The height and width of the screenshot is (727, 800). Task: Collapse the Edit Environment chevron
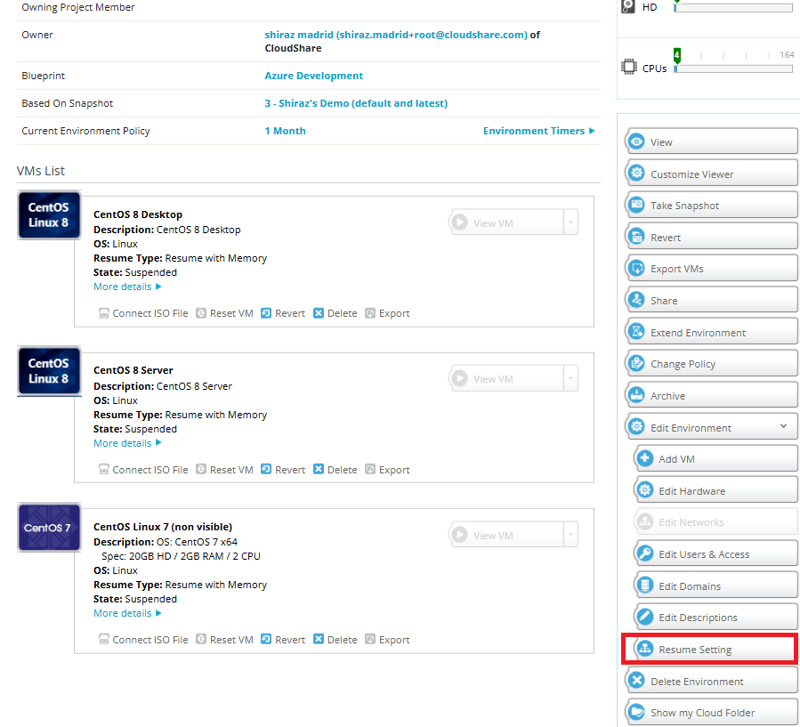coord(783,426)
